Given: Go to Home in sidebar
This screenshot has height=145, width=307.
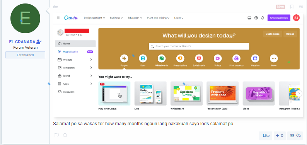Looking at the screenshot, I should pyautogui.click(x=75, y=44).
